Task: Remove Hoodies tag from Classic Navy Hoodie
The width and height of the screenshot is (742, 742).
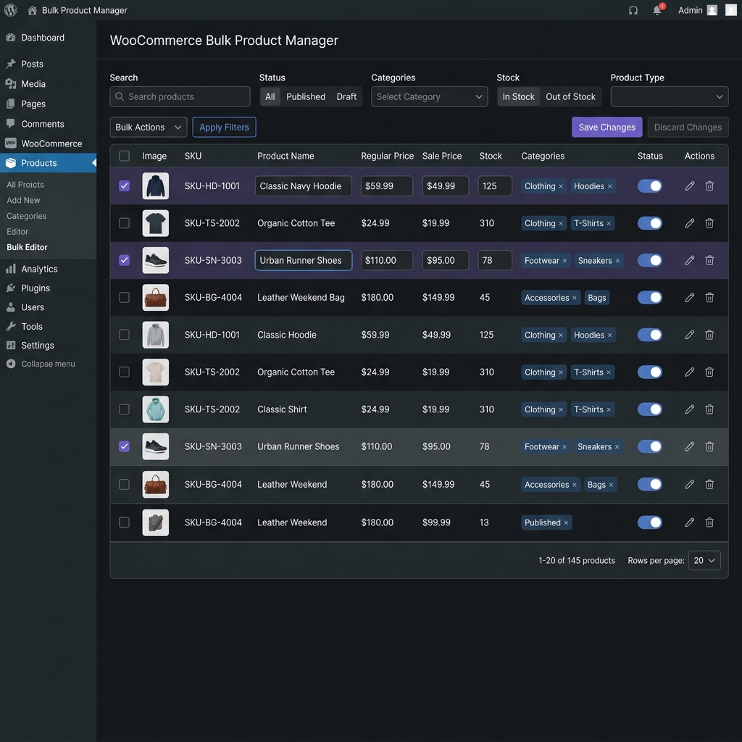Action: tap(609, 186)
